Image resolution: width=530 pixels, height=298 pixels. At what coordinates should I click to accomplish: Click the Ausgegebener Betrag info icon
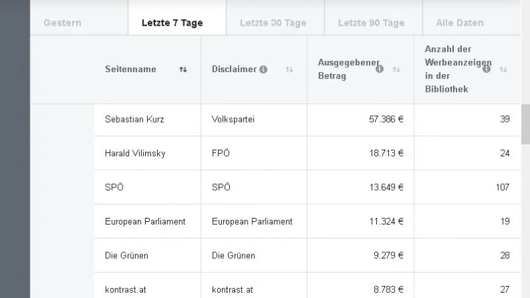[380, 69]
